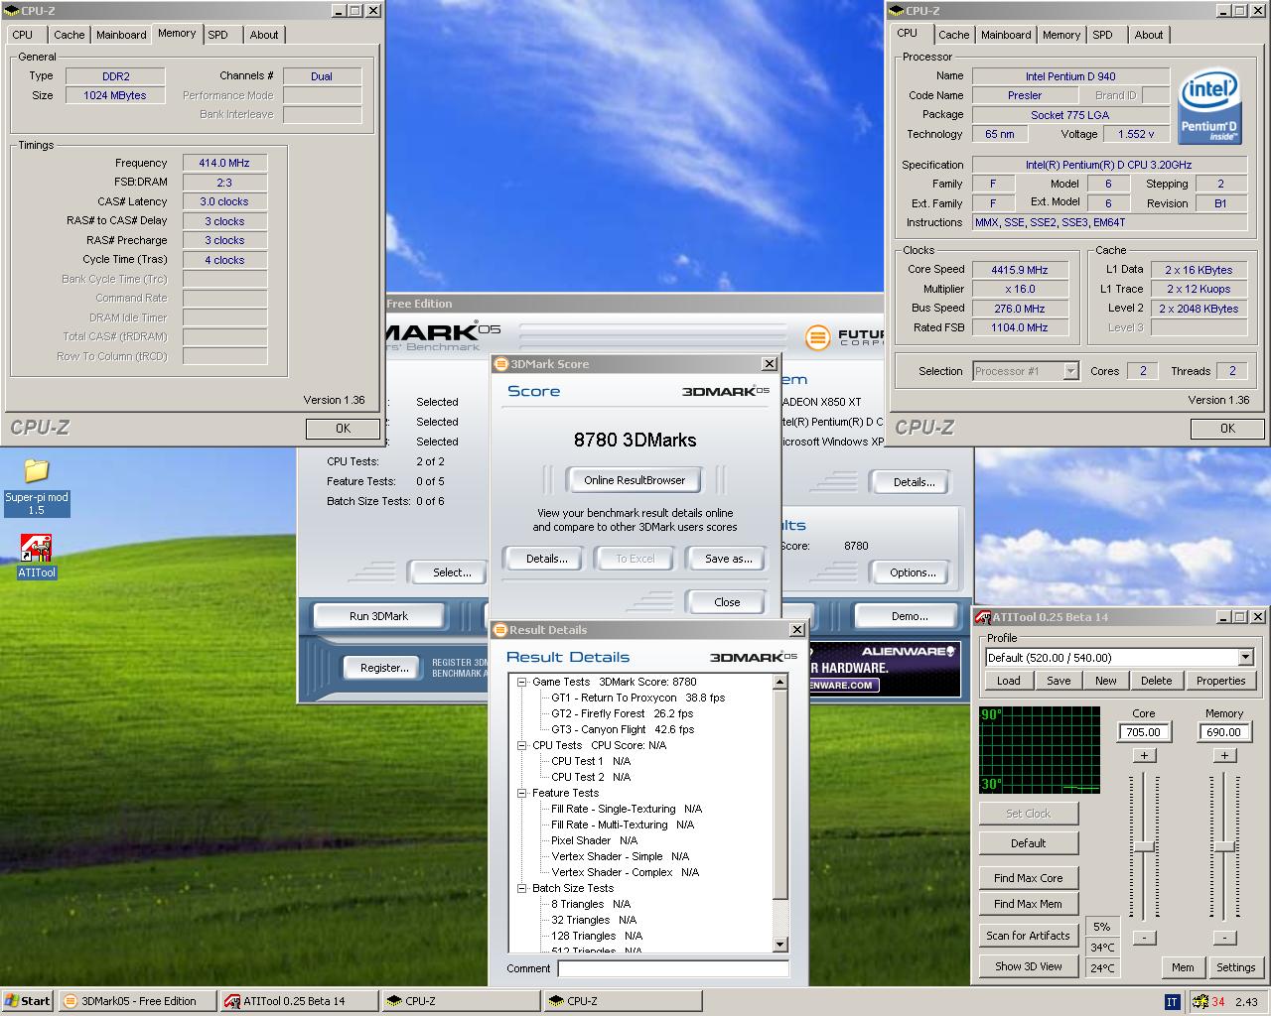The width and height of the screenshot is (1271, 1016).
Task: Click OK in the left CPU-Z window
Action: click(343, 429)
